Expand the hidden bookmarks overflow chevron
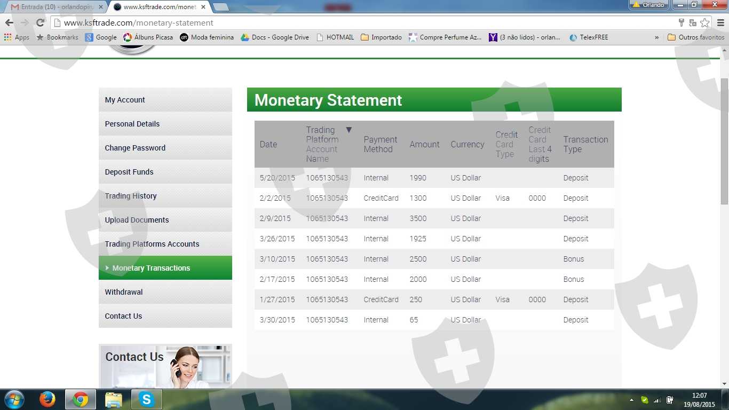The width and height of the screenshot is (729, 410). (656, 37)
